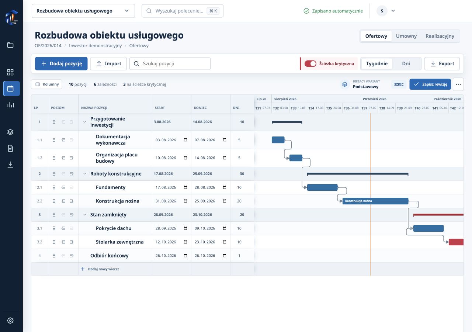Open calendar picker for Pokrycie dachu end date
472x332 pixels.
225,228
